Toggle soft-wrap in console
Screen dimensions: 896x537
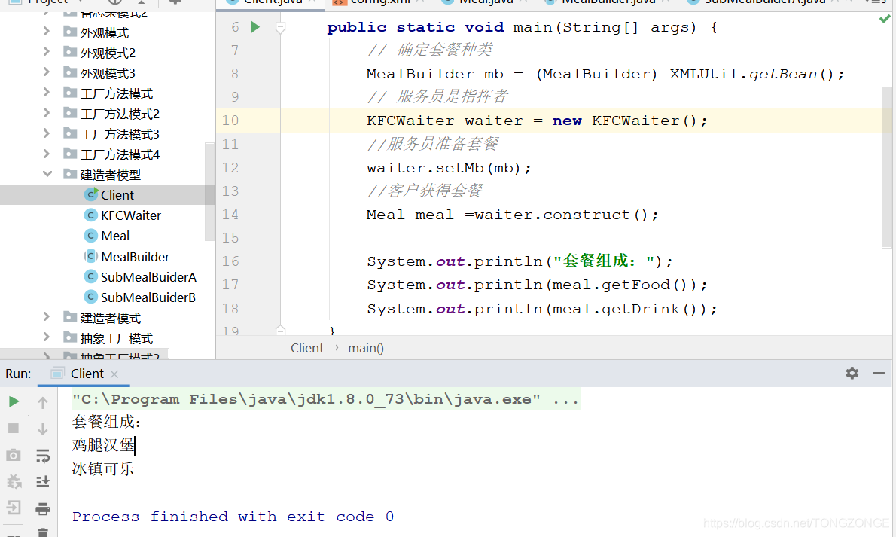click(x=43, y=456)
